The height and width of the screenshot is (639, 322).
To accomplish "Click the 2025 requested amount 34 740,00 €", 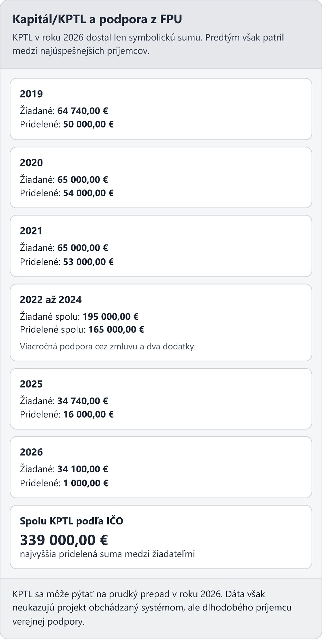I will coord(83,400).
